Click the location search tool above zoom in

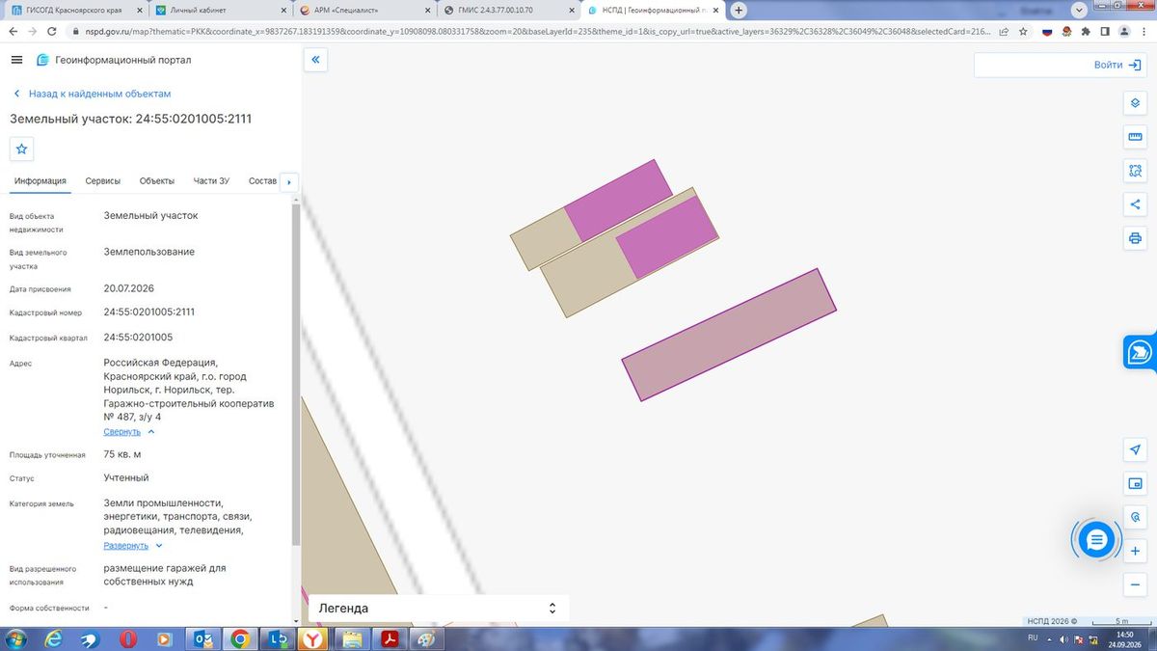(x=1135, y=518)
